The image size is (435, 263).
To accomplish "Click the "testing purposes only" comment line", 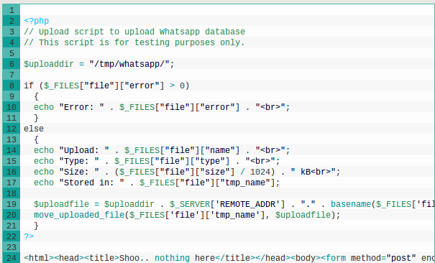I will coord(134,42).
